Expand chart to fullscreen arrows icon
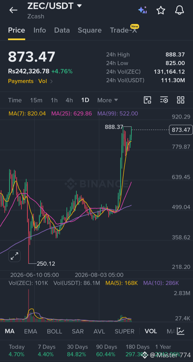This screenshot has height=362, width=193. coord(14,256)
